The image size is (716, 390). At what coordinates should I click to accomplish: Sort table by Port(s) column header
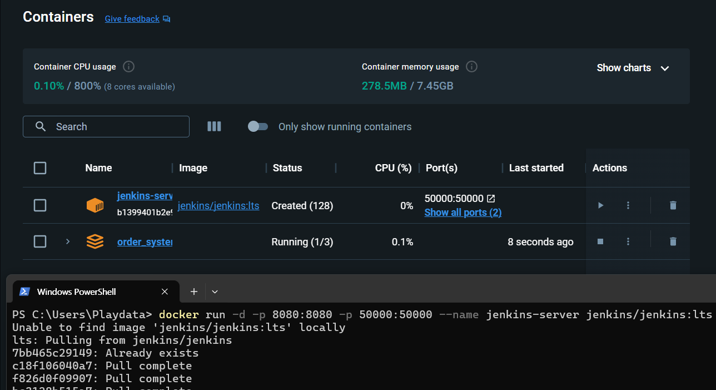[441, 168]
